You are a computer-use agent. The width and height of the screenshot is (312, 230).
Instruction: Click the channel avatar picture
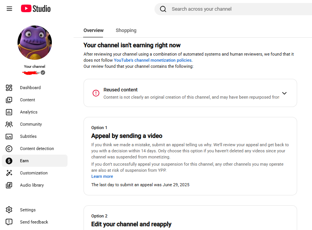click(x=35, y=43)
